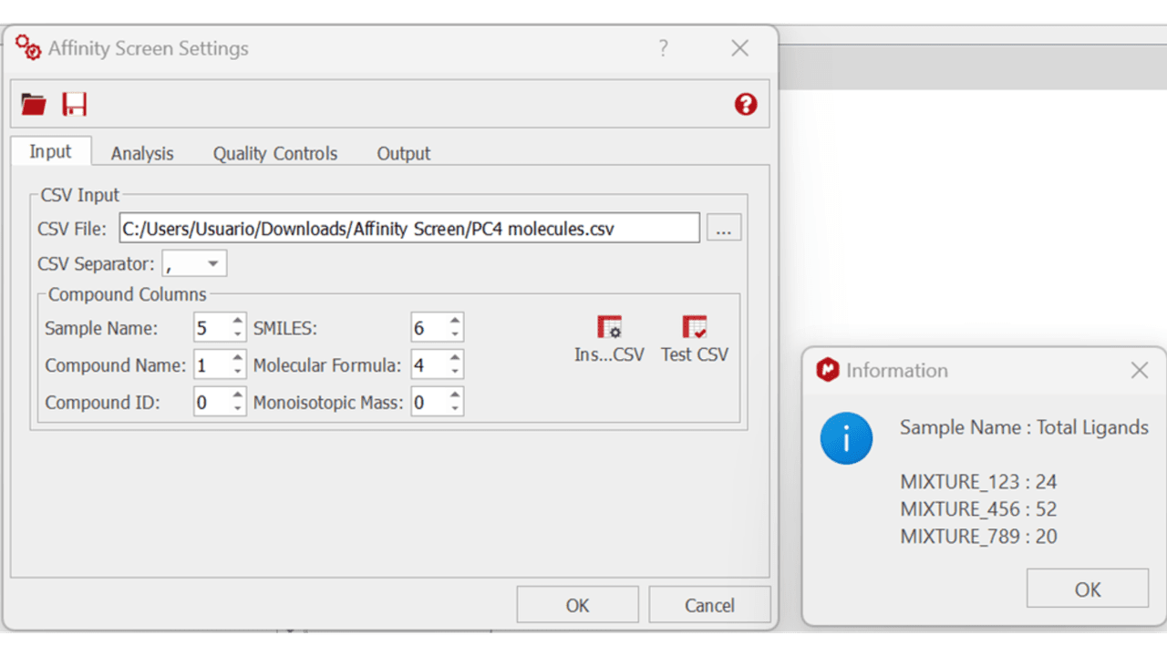The width and height of the screenshot is (1167, 656).
Task: Click the title bar question mark help button
Action: click(664, 48)
